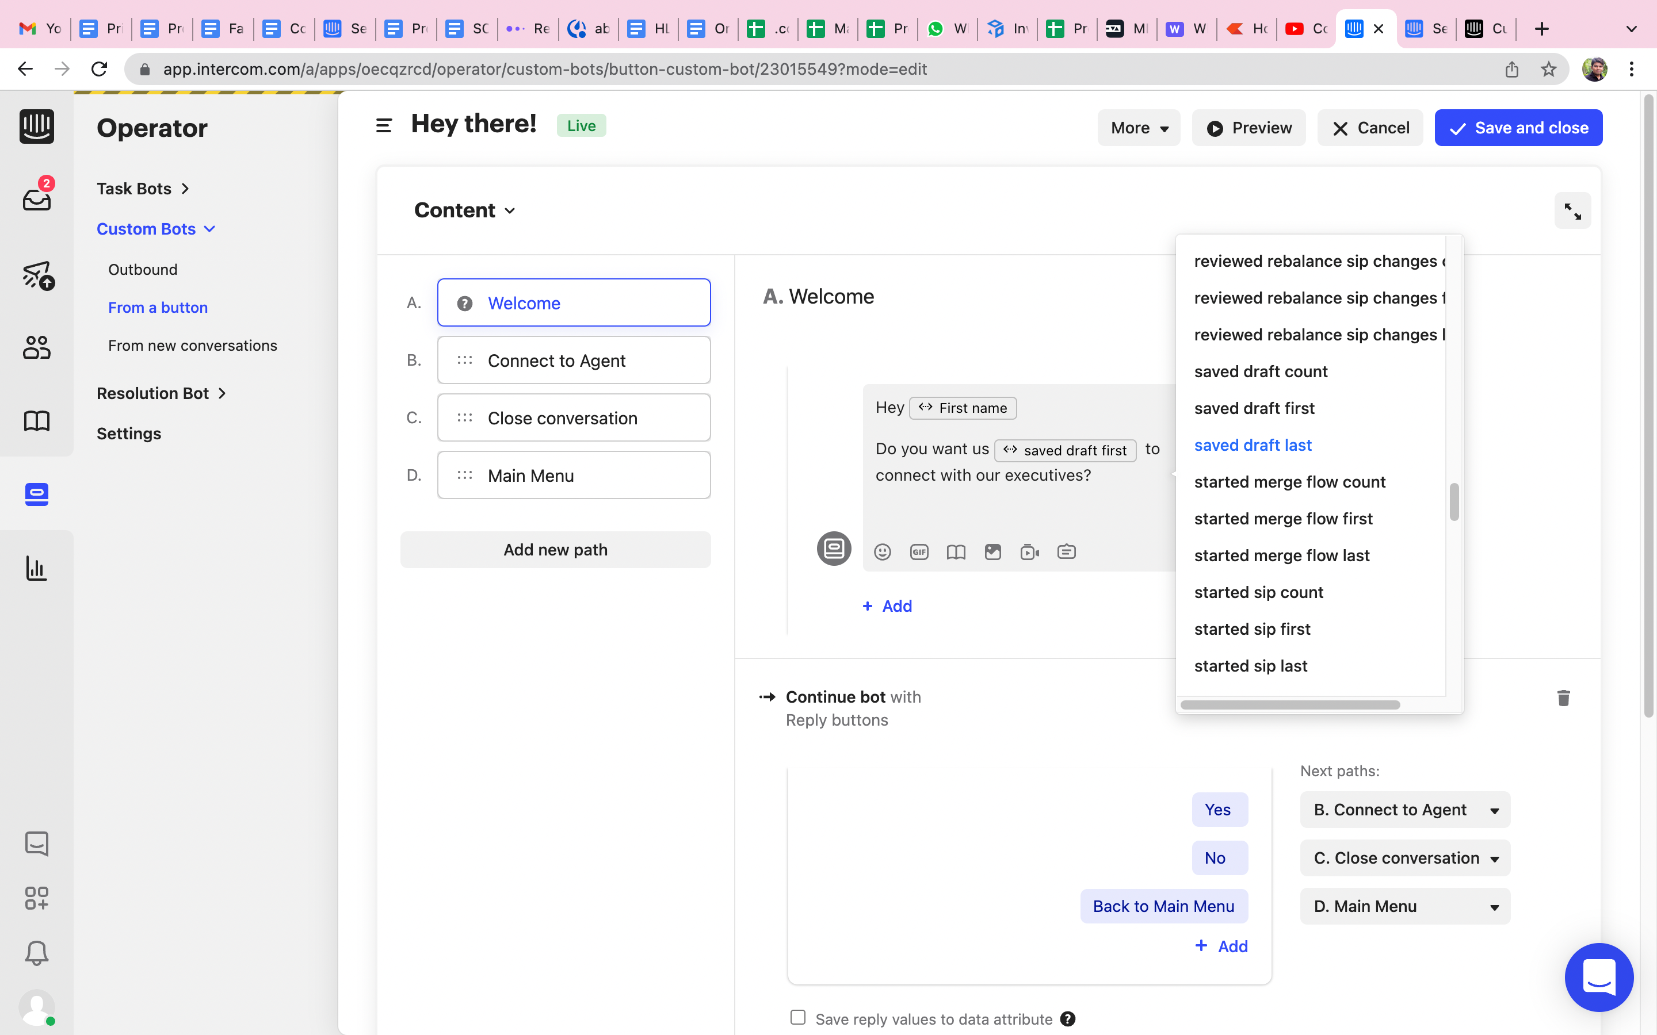Select started merge flow first attribute
Screen dimensions: 1657x1035
(1283, 519)
